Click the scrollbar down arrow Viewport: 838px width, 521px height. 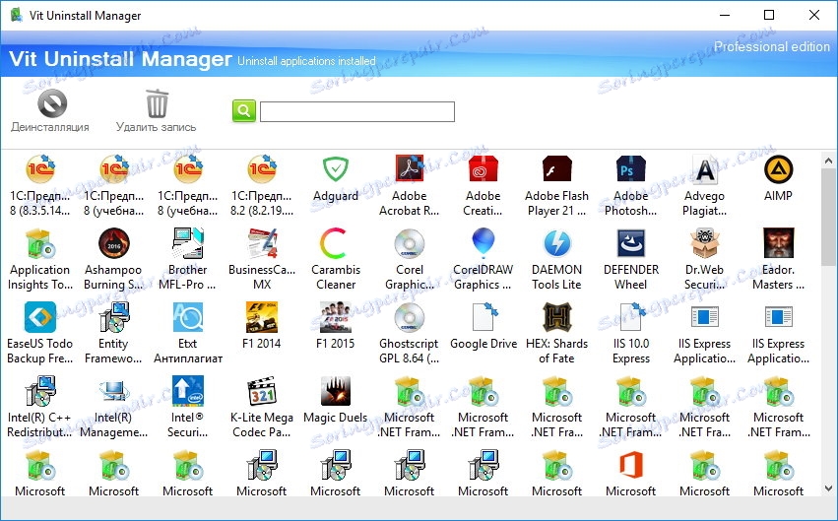[x=828, y=488]
